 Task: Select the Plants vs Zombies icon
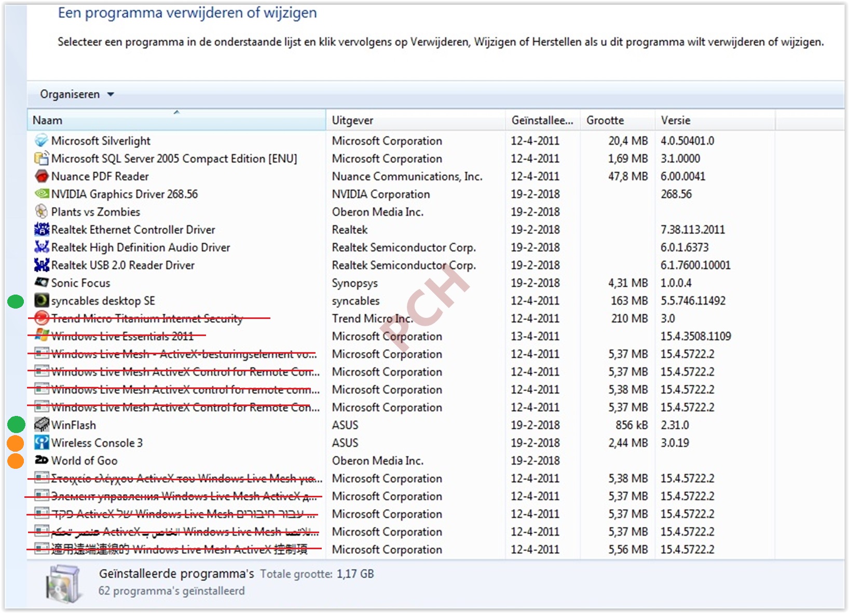(x=42, y=212)
